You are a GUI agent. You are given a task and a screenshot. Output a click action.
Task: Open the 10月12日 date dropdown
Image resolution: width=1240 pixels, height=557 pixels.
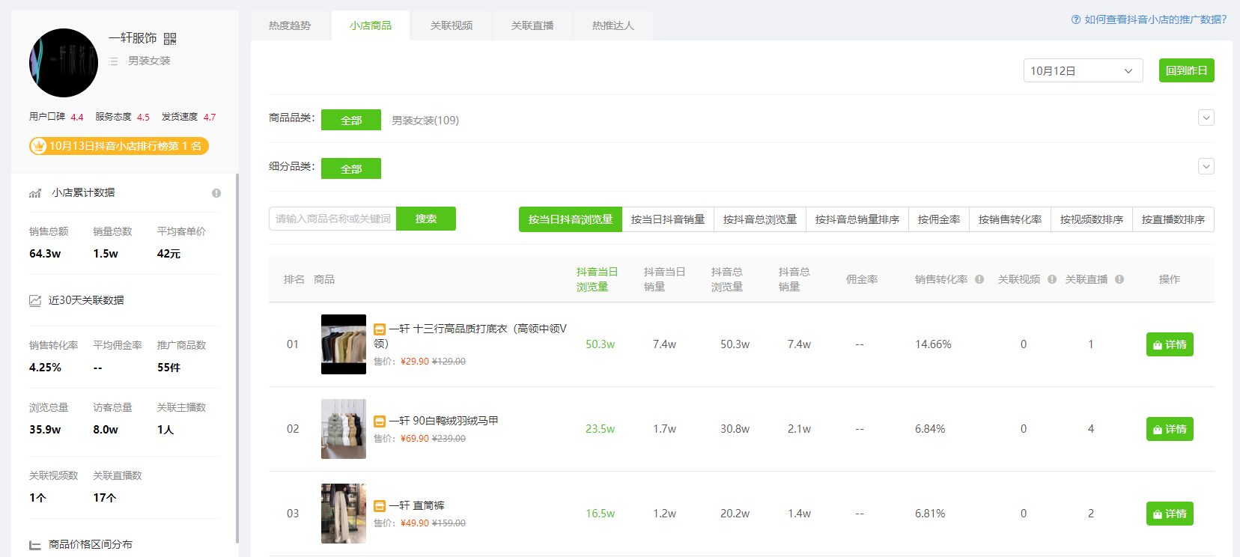[x=1083, y=70]
